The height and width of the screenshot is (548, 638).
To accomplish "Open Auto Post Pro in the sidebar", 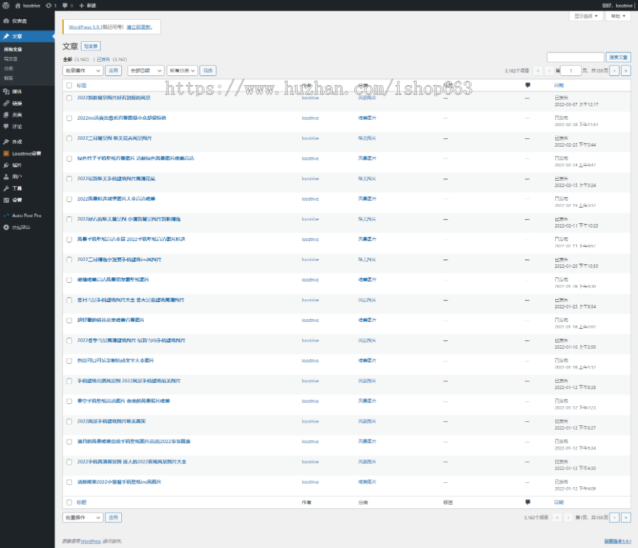I will coord(26,216).
